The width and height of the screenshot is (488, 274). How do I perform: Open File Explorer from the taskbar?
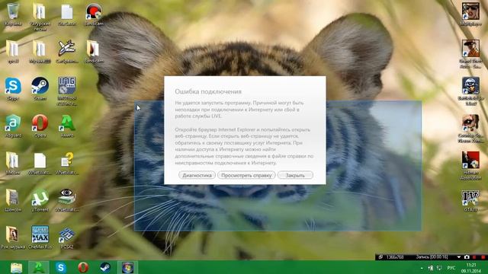point(16,267)
